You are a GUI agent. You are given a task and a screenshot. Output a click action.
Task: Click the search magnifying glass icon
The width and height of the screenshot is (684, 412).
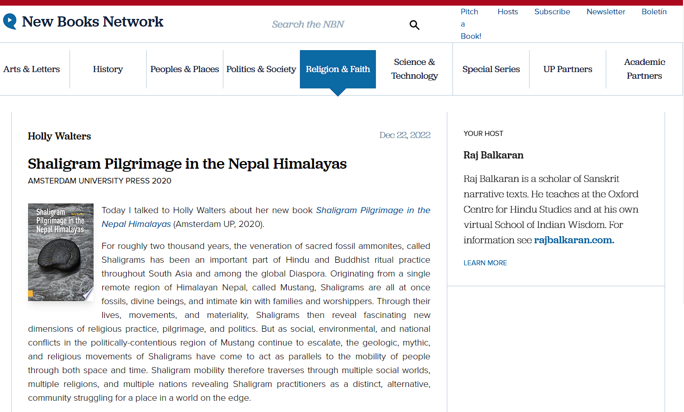click(x=414, y=25)
